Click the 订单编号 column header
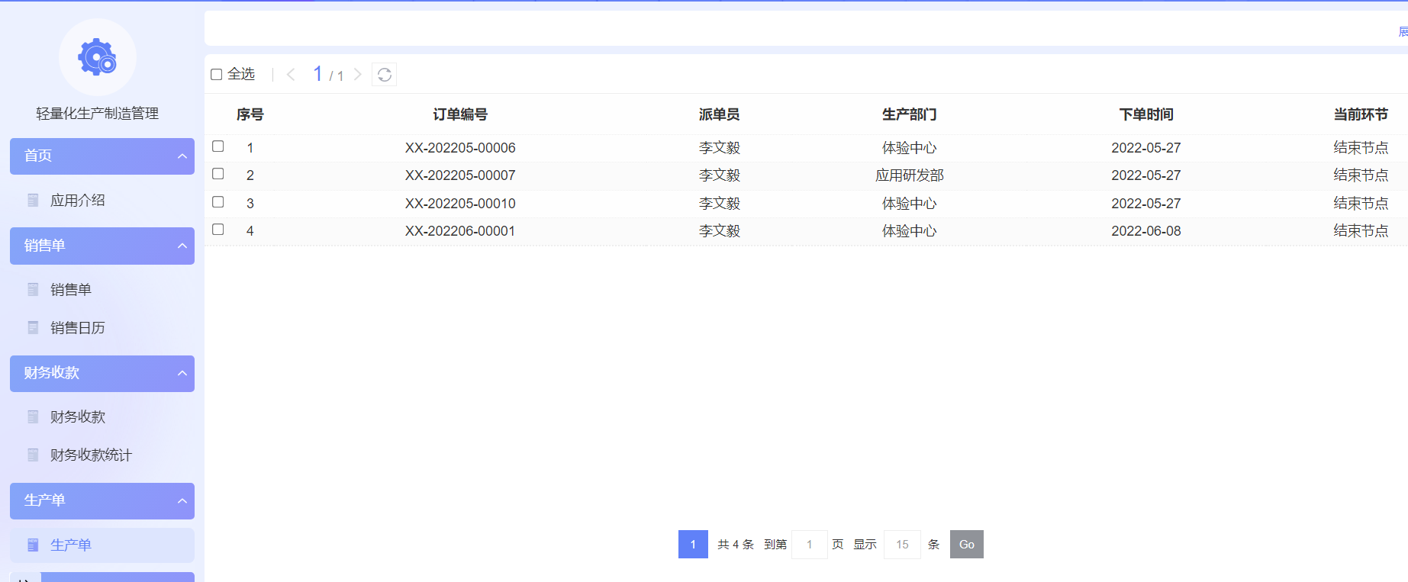 pyautogui.click(x=460, y=114)
